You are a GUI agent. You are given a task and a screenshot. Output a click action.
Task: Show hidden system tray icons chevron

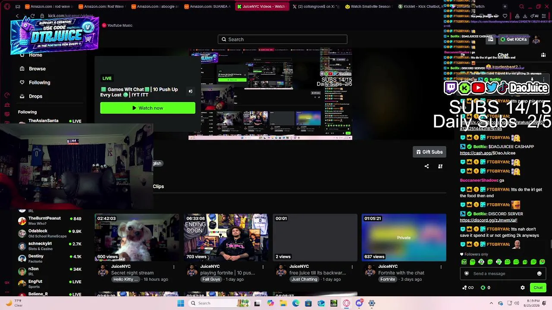coord(491,303)
